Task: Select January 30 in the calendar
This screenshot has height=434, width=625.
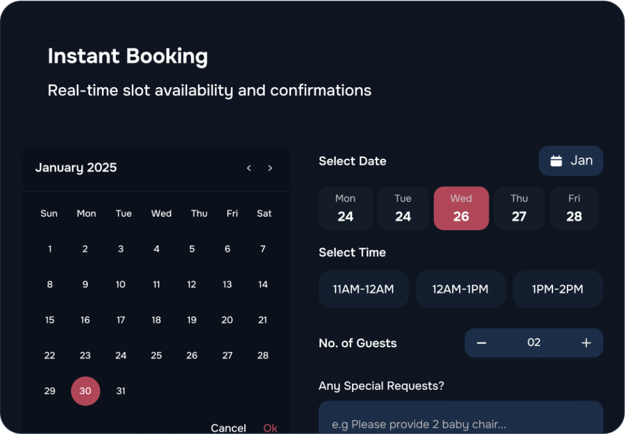Action: (85, 391)
